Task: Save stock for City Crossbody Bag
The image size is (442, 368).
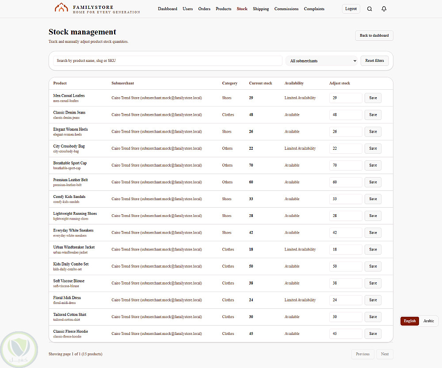Action: (x=373, y=148)
